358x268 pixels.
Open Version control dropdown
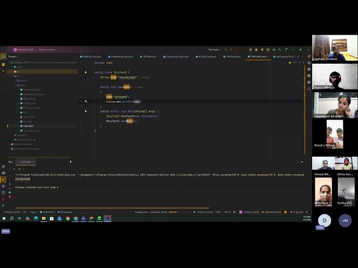point(48,50)
